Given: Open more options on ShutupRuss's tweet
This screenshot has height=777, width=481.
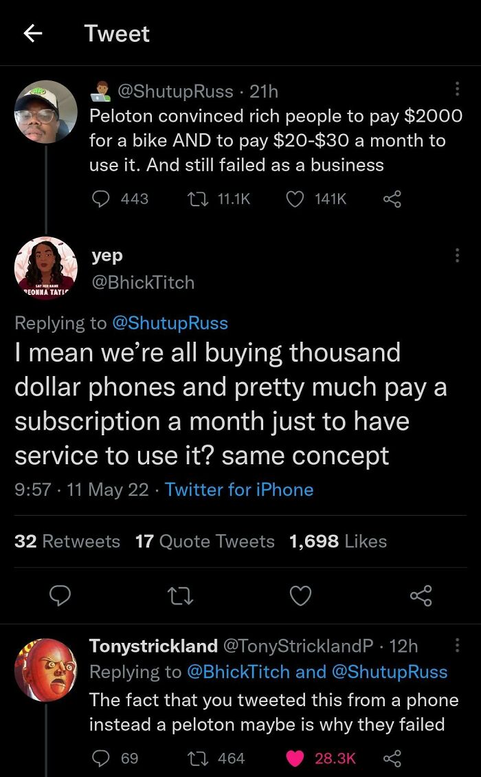Looking at the screenshot, I should coord(457,89).
